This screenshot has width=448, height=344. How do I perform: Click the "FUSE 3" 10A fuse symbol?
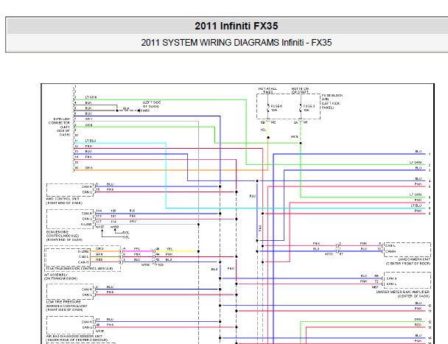[x=301, y=108]
